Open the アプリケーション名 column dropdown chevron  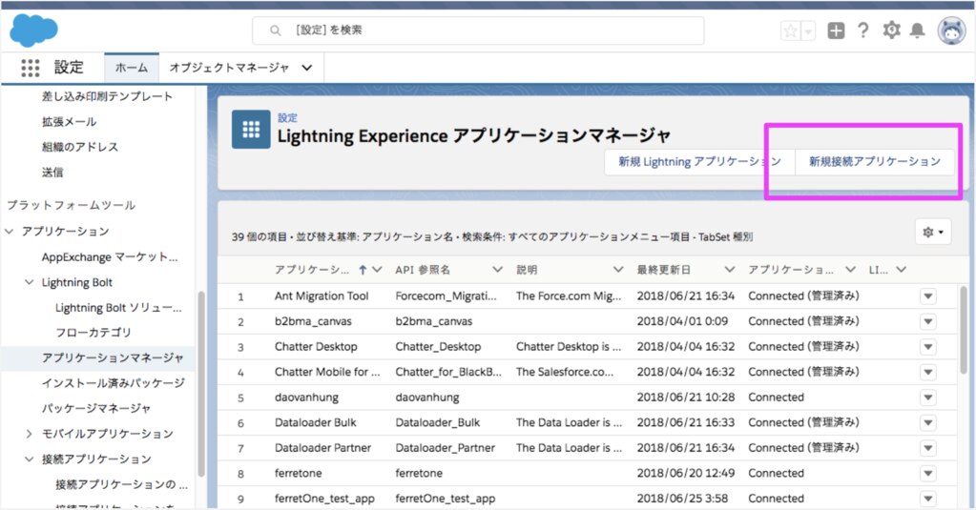377,270
